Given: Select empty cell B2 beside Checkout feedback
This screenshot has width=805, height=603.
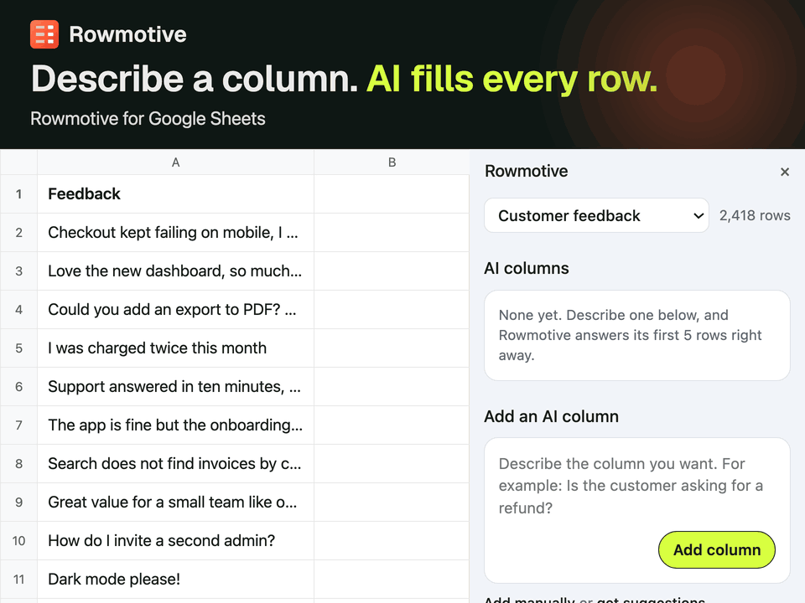Looking at the screenshot, I should point(392,232).
